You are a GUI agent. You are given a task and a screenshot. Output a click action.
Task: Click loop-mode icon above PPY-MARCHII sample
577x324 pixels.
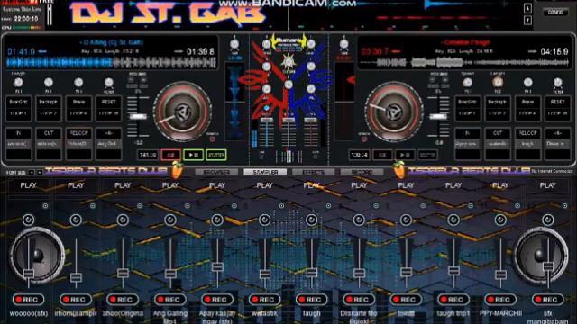[500, 220]
